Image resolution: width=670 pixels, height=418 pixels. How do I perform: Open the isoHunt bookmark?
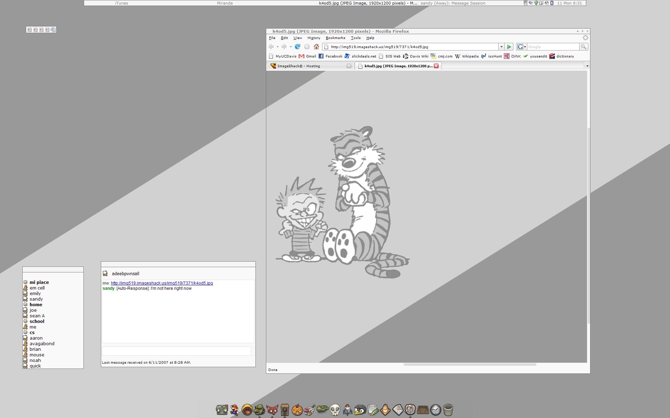tap(491, 56)
